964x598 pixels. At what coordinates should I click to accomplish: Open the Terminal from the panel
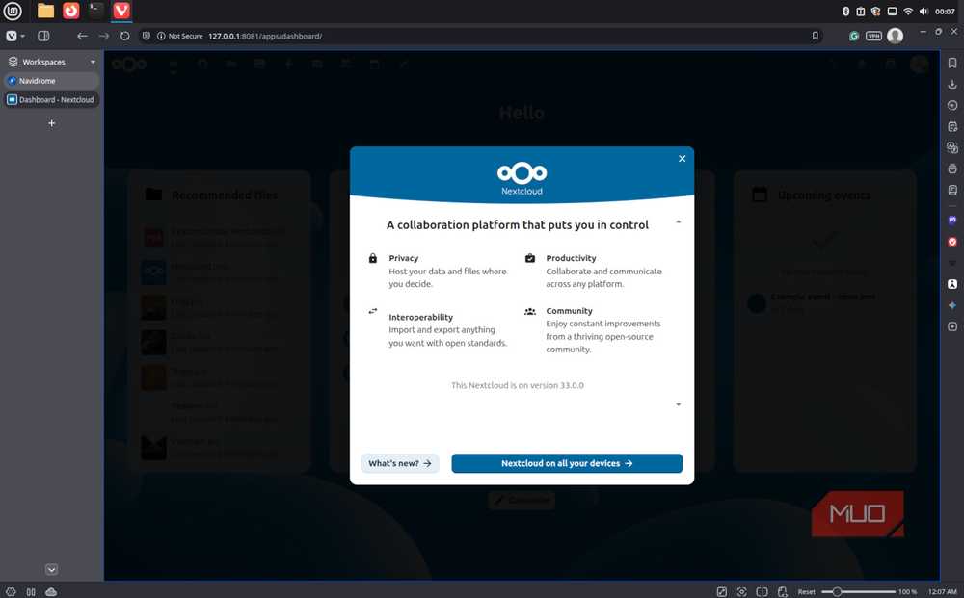coord(95,11)
